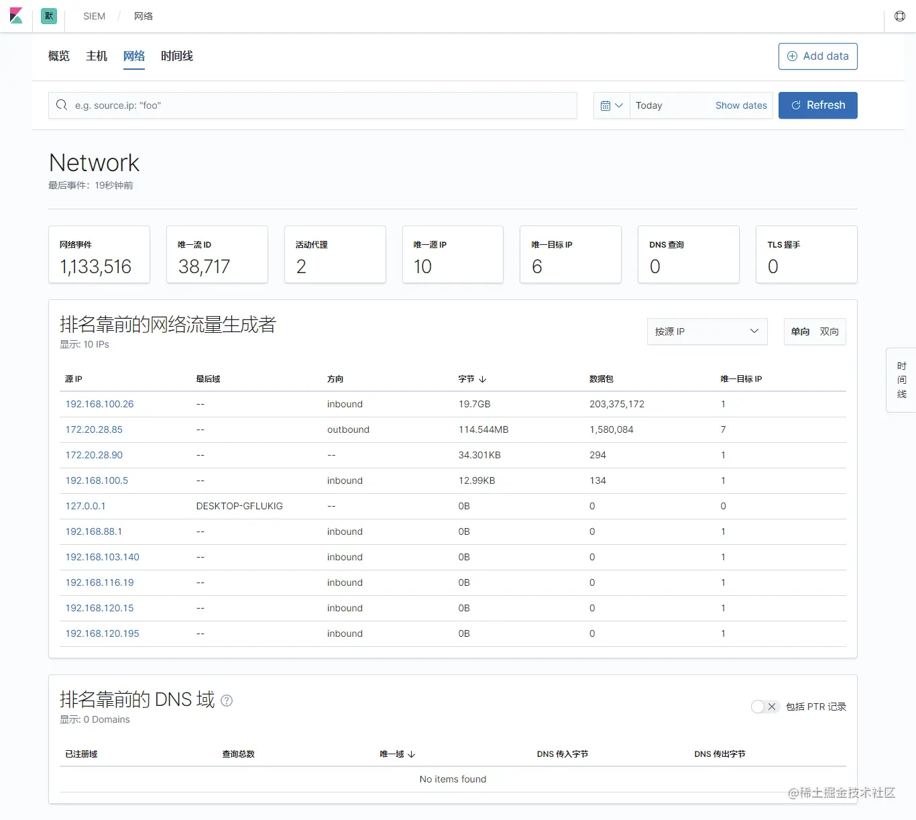This screenshot has height=820, width=916.
Task: Switch to the 概览 tab
Action: click(x=59, y=56)
